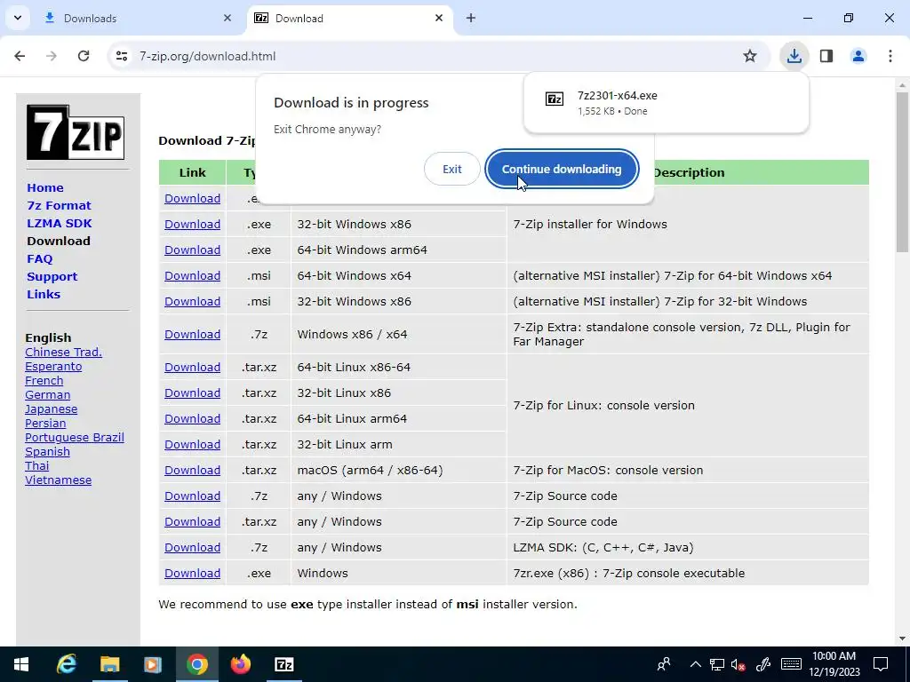Open Chrome three-dot menu

[890, 56]
